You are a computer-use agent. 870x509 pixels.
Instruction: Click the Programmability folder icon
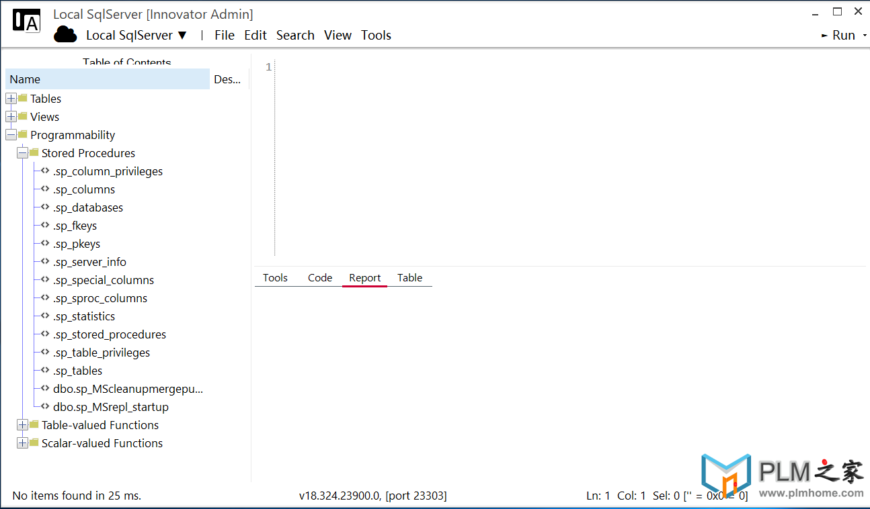23,134
